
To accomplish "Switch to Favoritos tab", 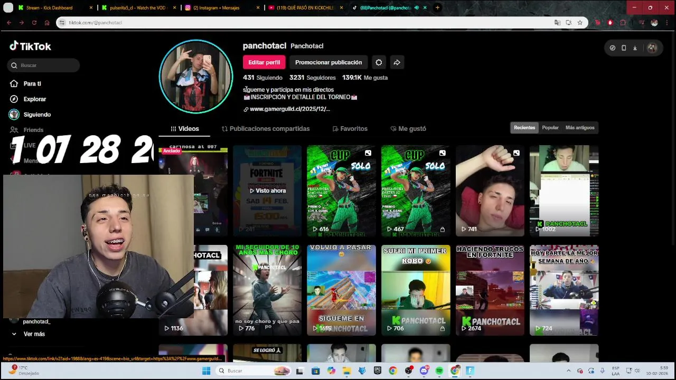I will click(350, 129).
